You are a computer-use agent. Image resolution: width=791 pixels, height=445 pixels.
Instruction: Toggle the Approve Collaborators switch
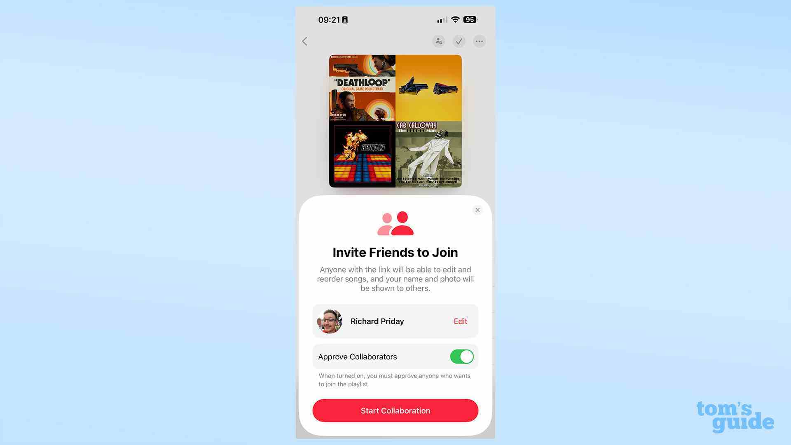[x=461, y=357]
